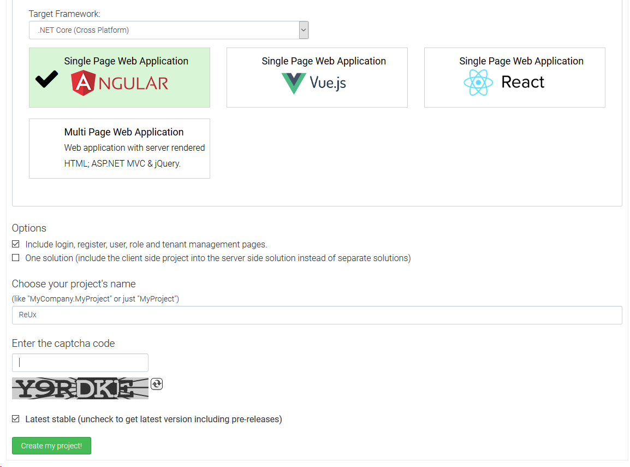Select the Multi Page Web Application card

tap(119, 147)
